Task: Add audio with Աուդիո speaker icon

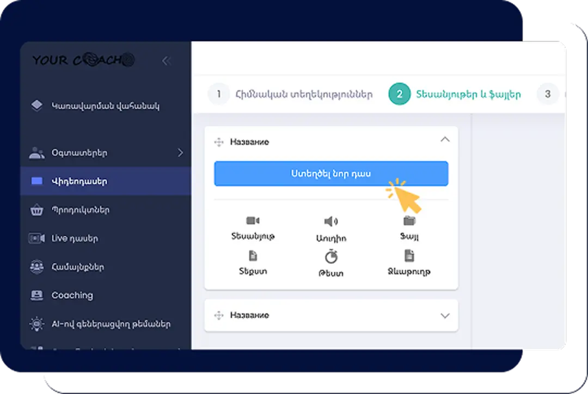Action: [331, 221]
